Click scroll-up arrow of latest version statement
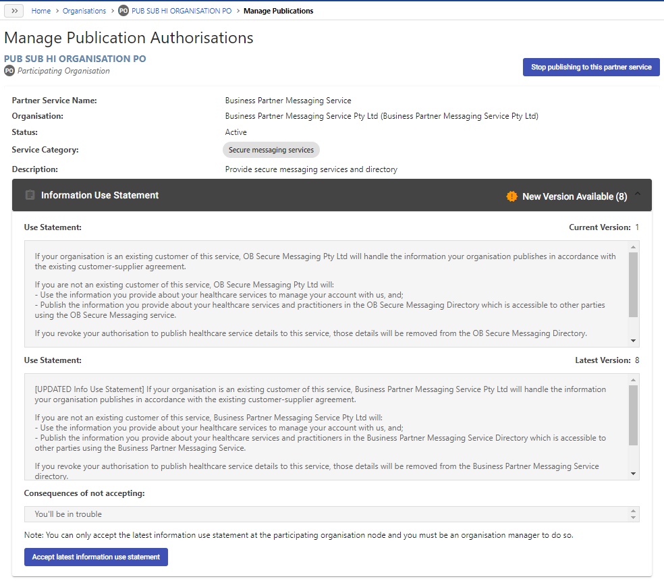 633,380
